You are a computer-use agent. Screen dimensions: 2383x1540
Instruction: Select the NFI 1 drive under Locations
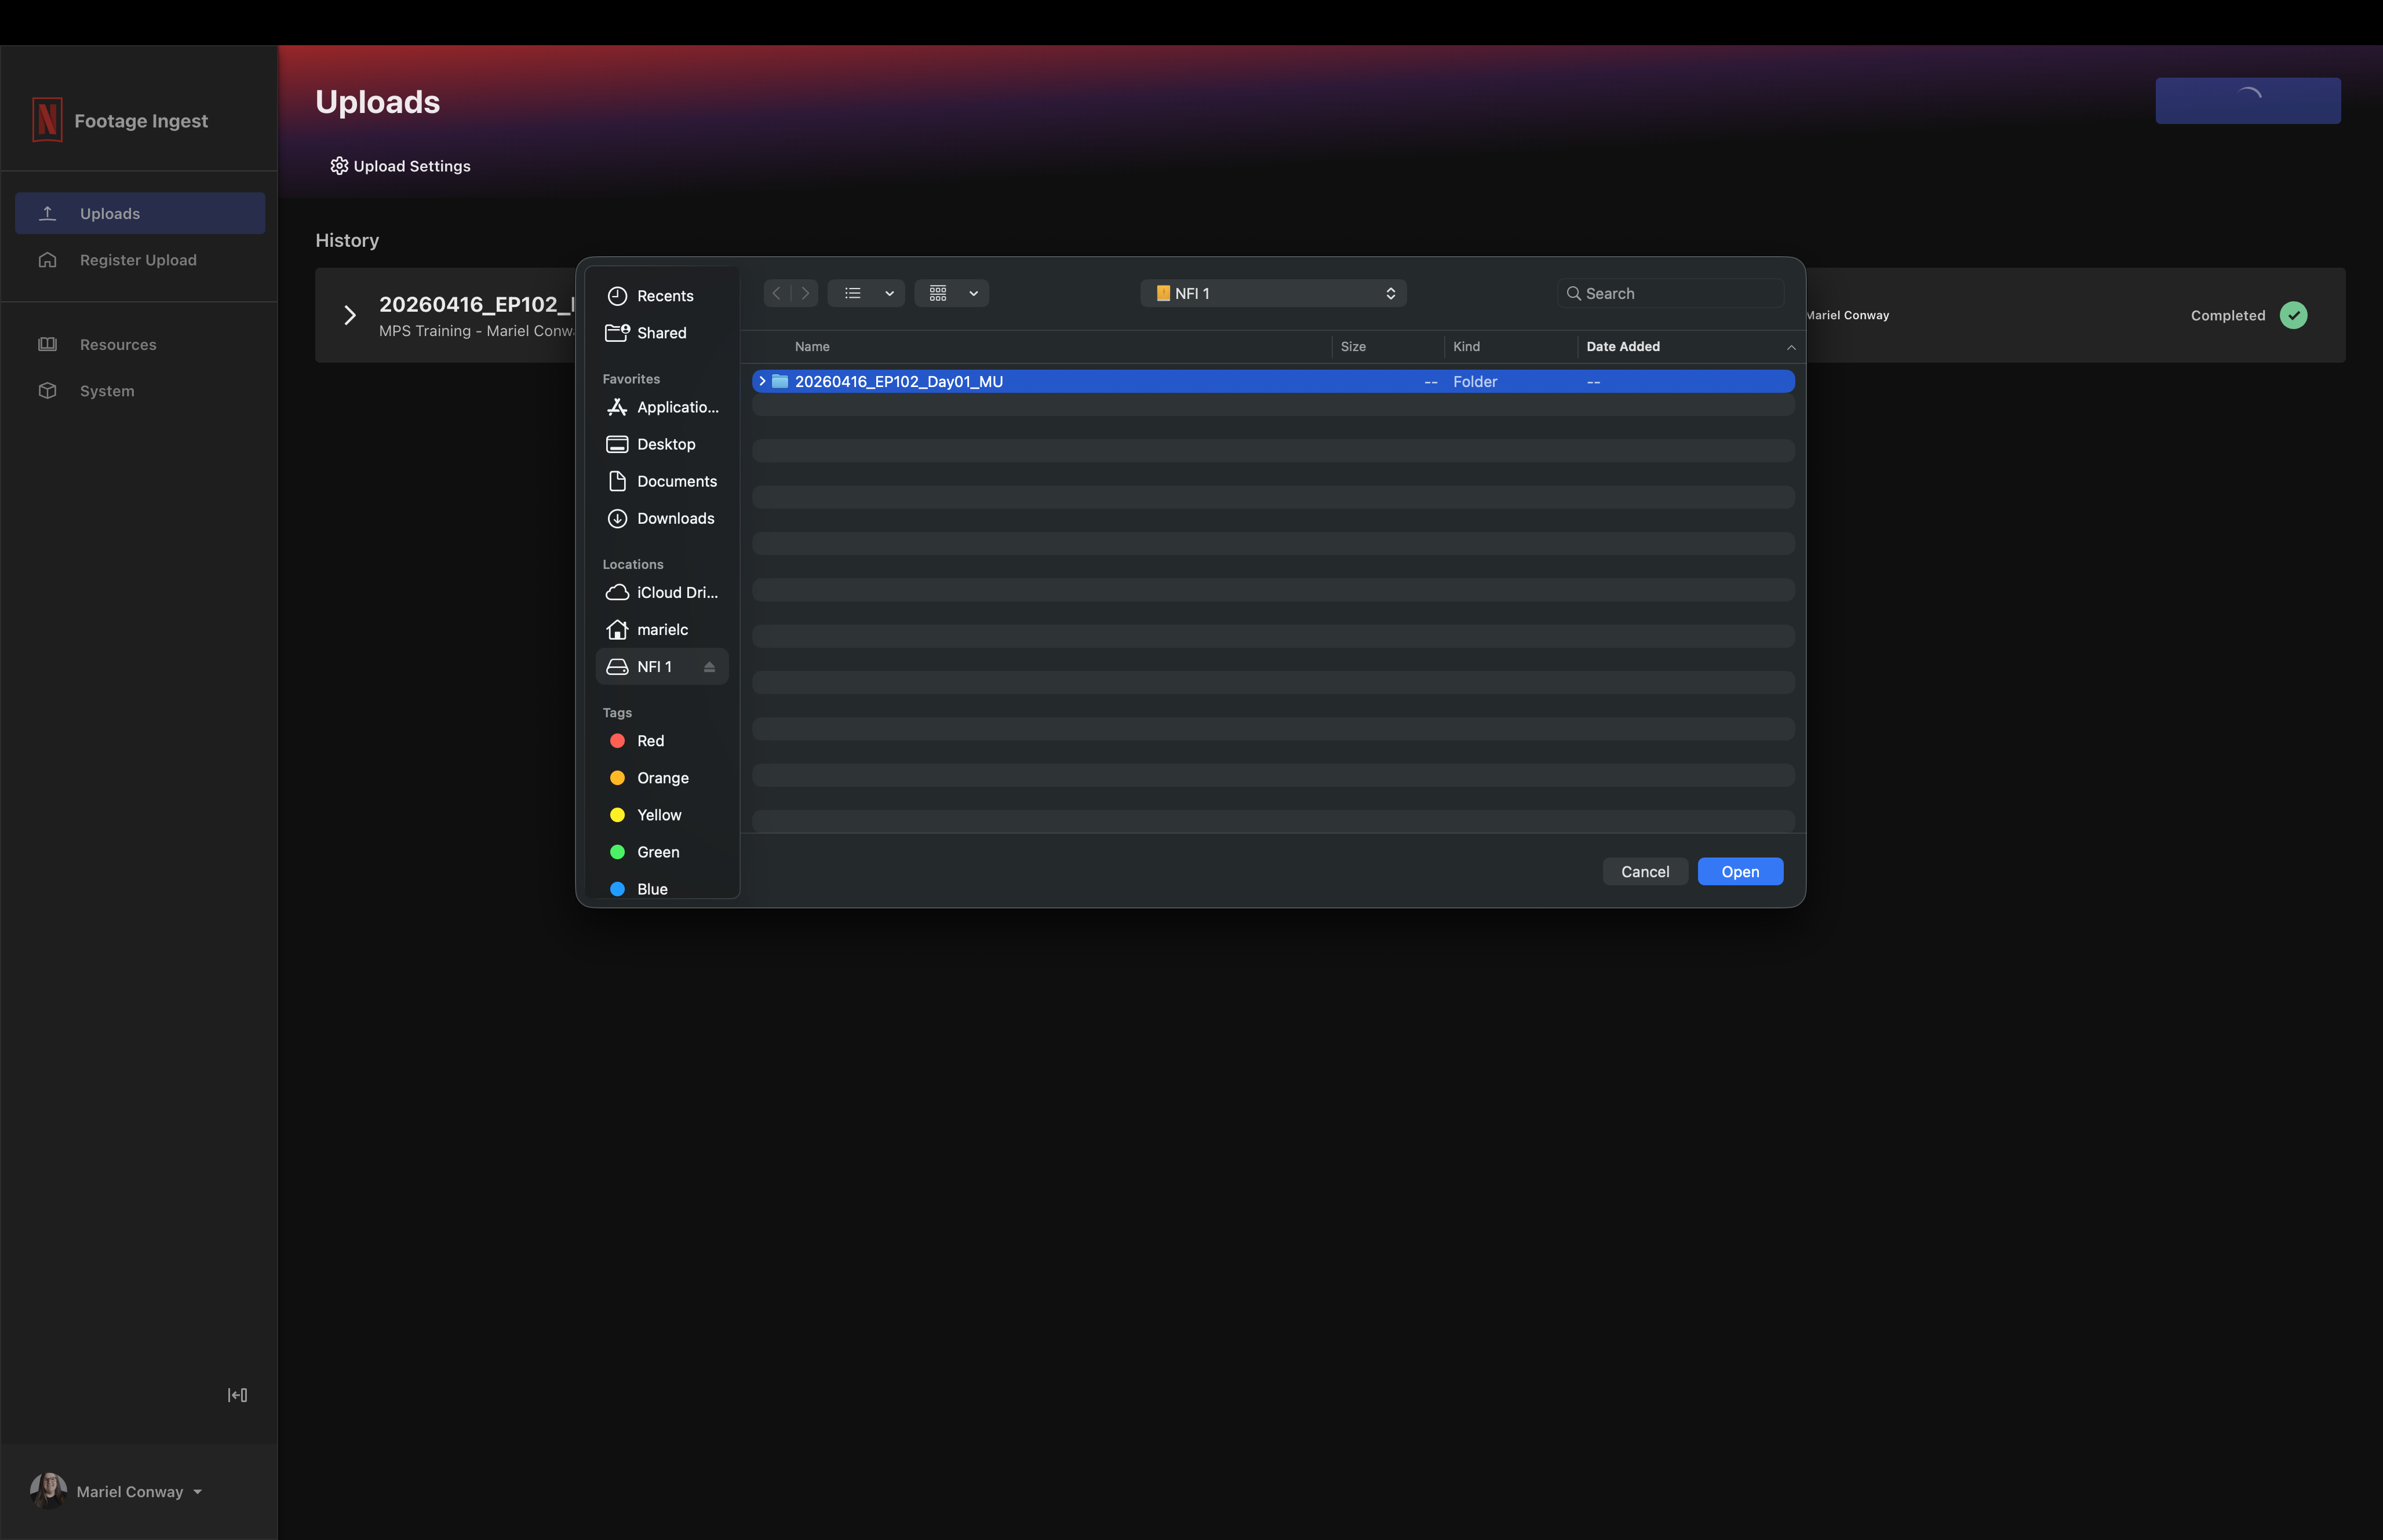(x=662, y=666)
